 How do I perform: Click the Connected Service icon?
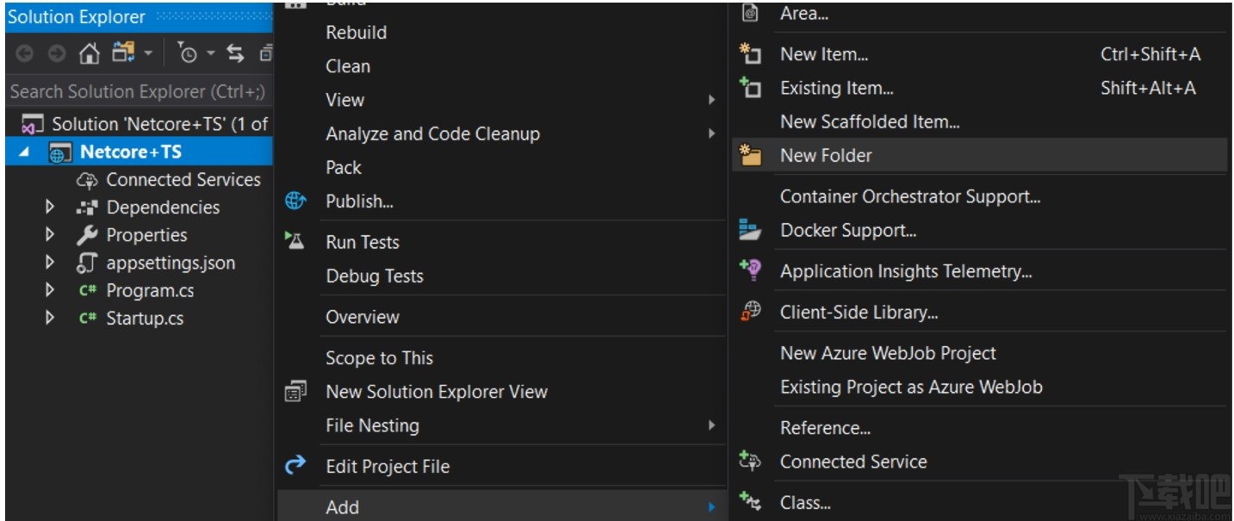pyautogui.click(x=750, y=462)
